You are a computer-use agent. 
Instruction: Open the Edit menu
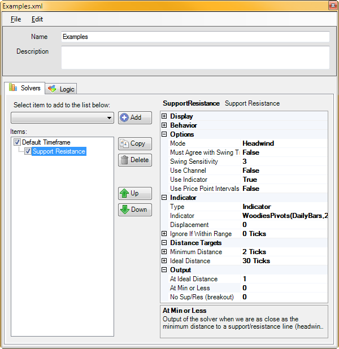point(37,19)
